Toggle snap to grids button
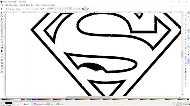 coord(188,61)
